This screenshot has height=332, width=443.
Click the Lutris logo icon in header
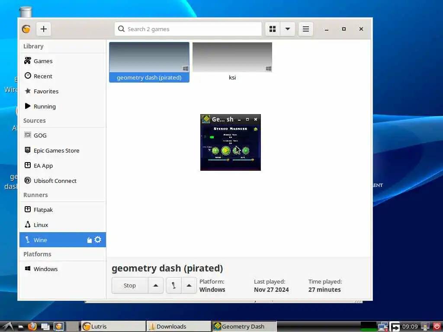(x=26, y=29)
